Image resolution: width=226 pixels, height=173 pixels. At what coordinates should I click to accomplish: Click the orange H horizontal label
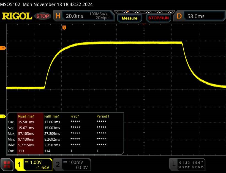click(x=58, y=16)
